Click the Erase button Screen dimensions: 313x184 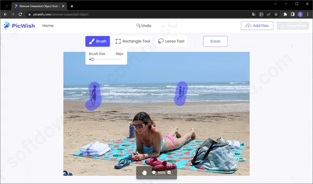[215, 41]
